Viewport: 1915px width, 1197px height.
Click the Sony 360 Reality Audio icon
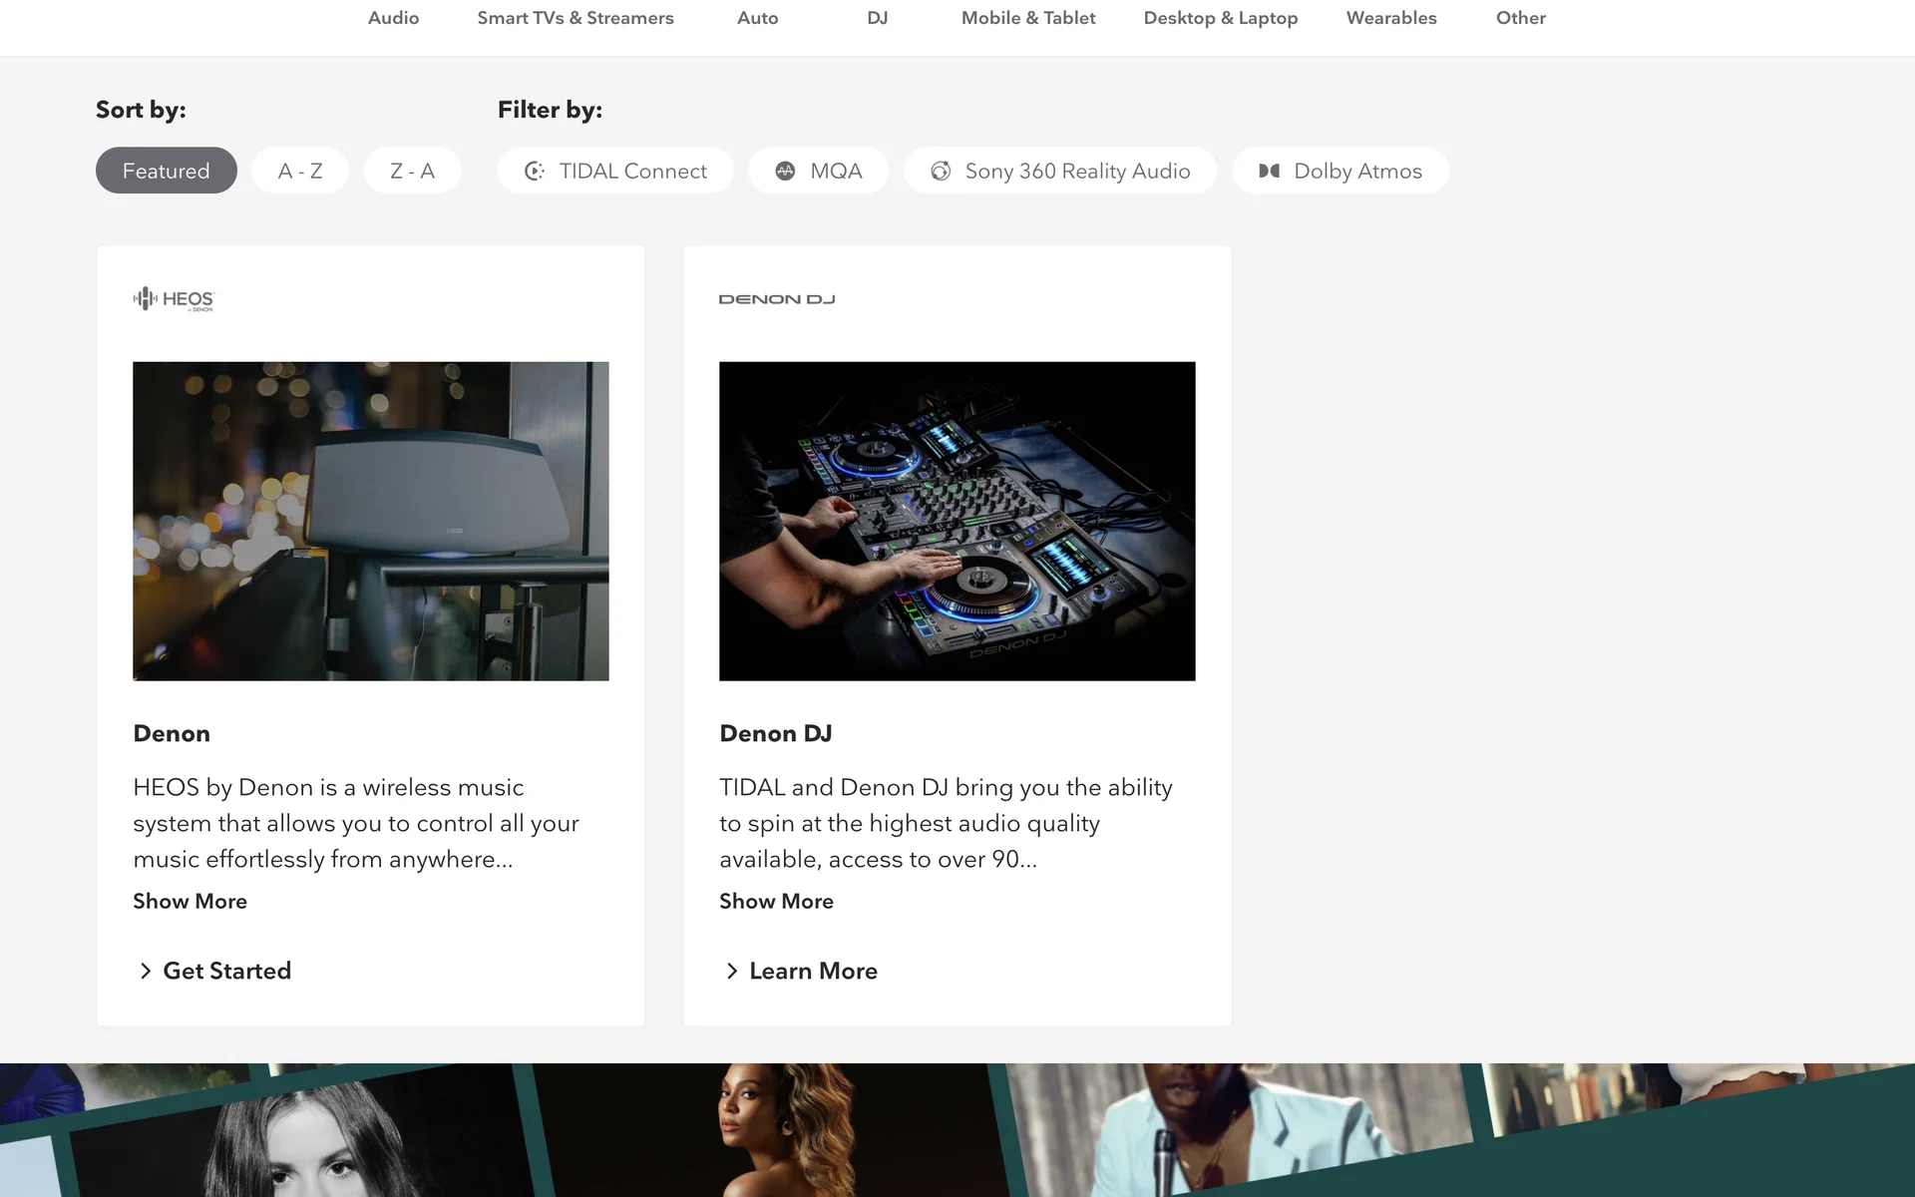point(941,171)
